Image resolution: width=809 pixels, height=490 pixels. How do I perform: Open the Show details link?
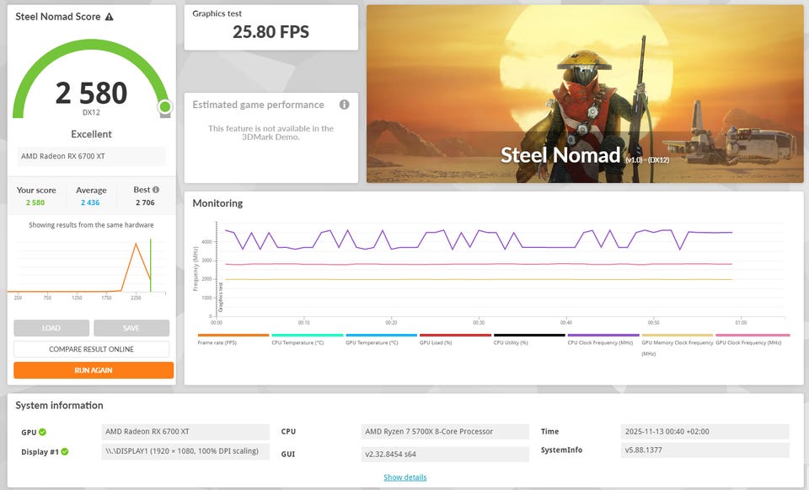(405, 477)
